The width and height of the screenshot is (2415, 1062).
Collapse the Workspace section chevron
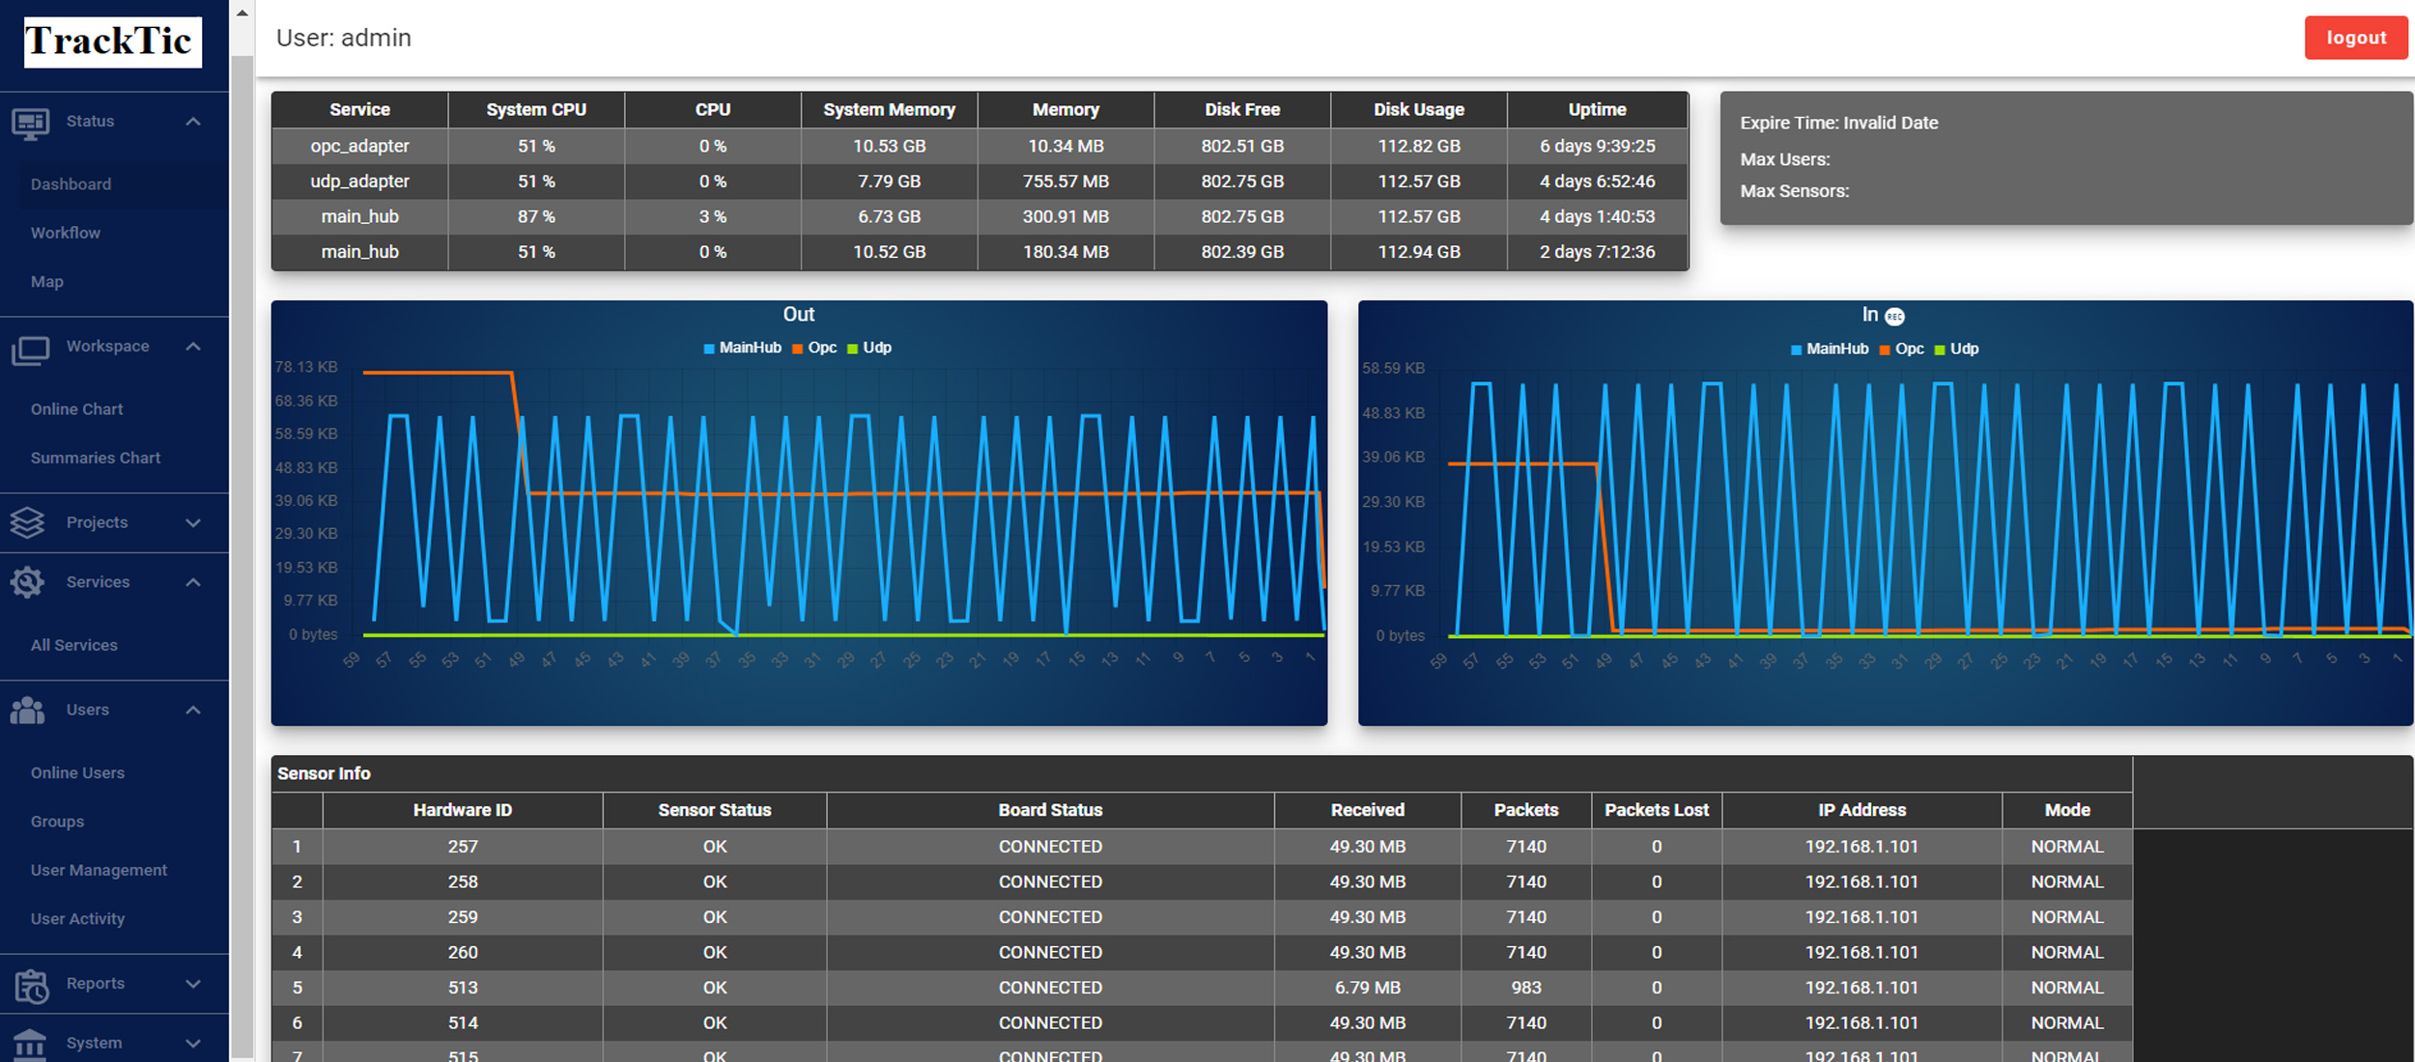point(193,347)
